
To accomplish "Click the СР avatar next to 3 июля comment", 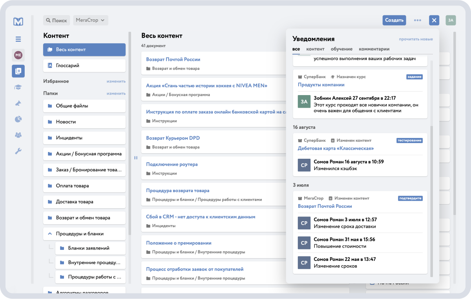I will [304, 223].
